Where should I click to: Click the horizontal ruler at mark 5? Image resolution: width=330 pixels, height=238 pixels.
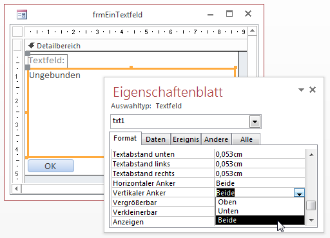point(146,32)
